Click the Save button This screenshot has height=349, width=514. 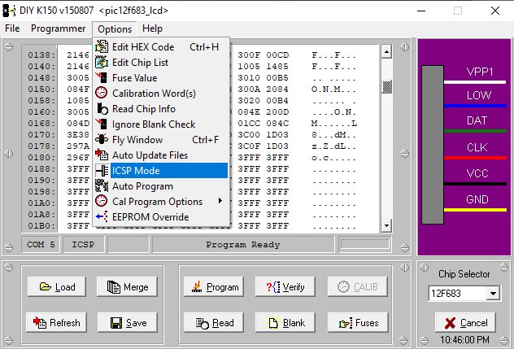pyautogui.click(x=128, y=323)
